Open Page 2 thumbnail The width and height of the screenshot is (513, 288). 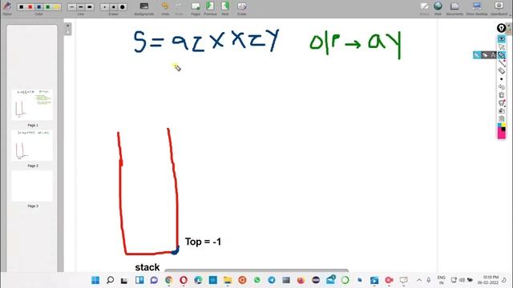[32, 146]
